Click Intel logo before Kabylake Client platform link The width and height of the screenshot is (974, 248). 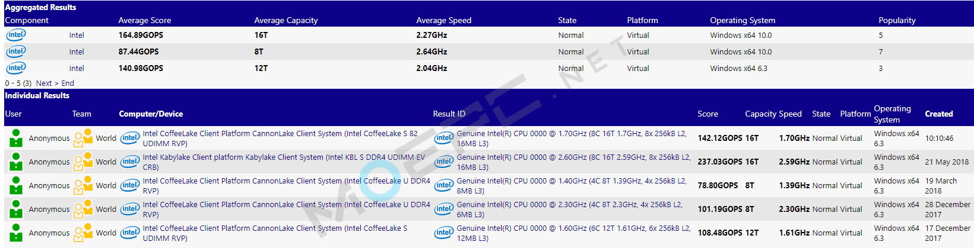coord(130,162)
